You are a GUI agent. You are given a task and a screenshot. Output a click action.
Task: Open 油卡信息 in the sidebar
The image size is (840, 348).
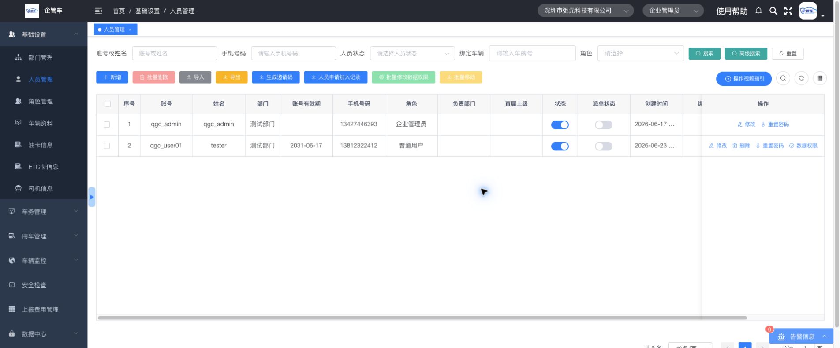(x=41, y=145)
